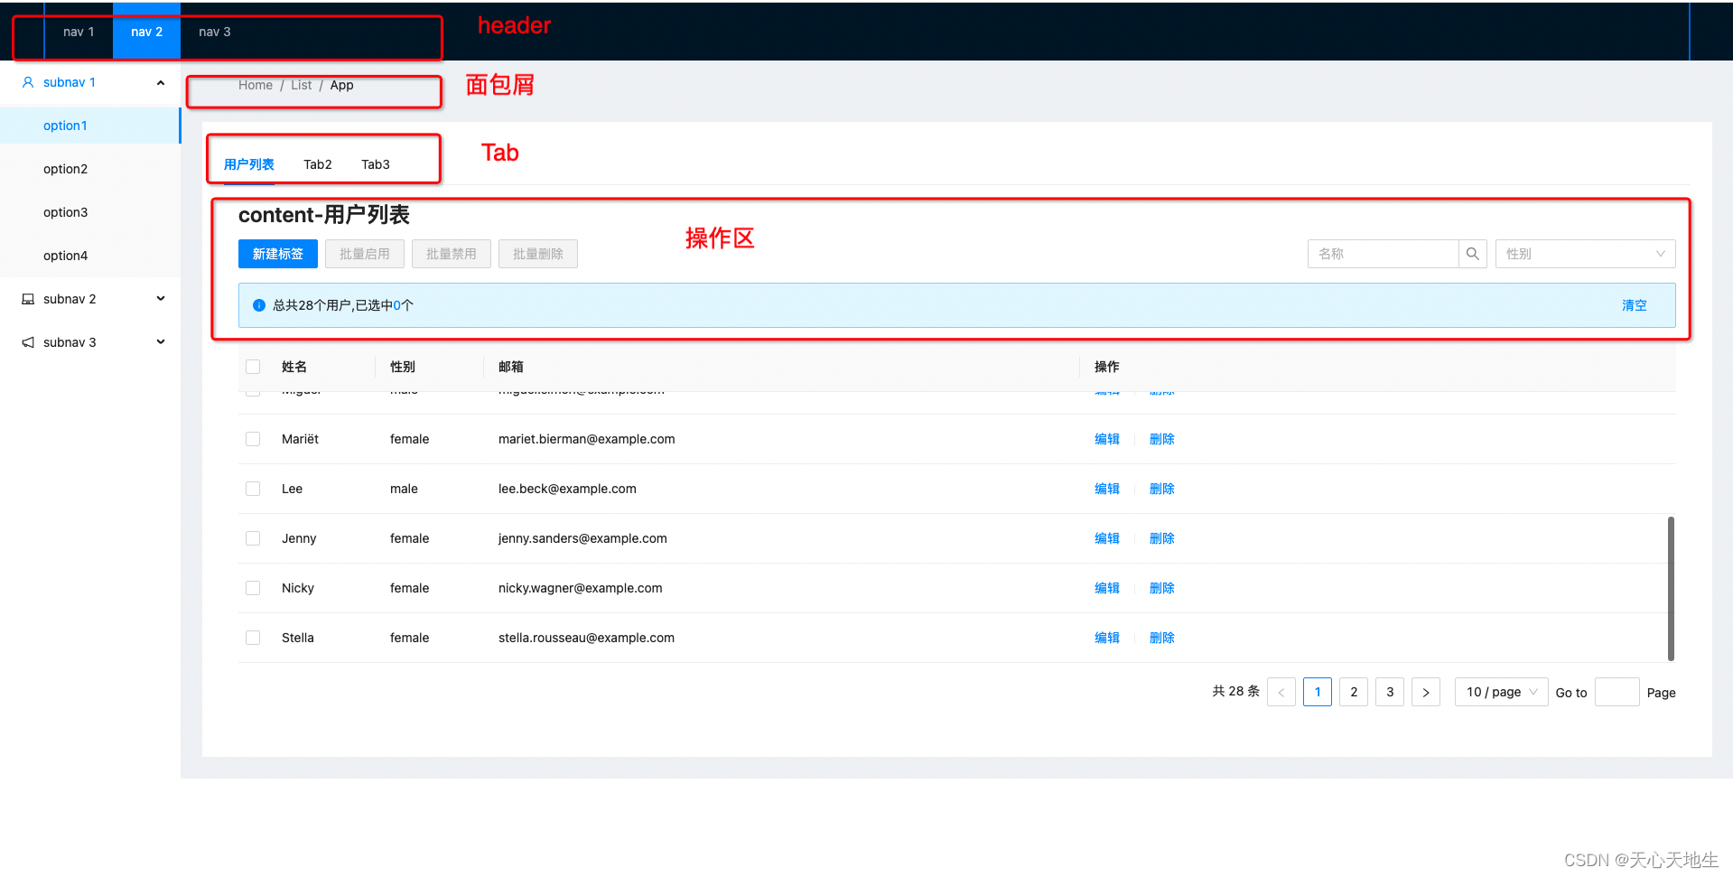Tick the checkbox next to Stella
The width and height of the screenshot is (1733, 877).
click(253, 638)
